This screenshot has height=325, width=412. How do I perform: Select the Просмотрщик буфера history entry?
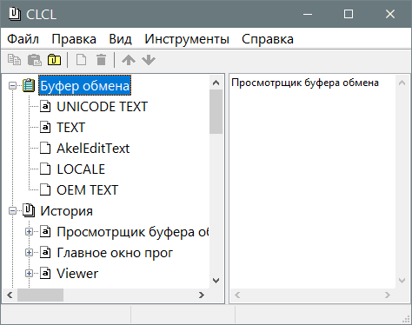[x=132, y=232]
